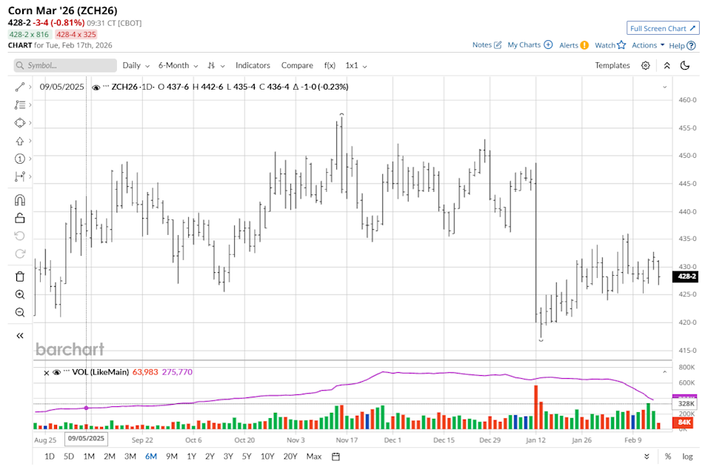Undo the last chart action
The width and height of the screenshot is (711, 470).
click(x=20, y=236)
